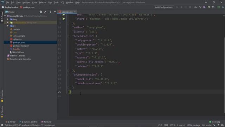This screenshot has width=225, height=127.
Task: Click the lock icon in status bar
Action: [x=214, y=125]
